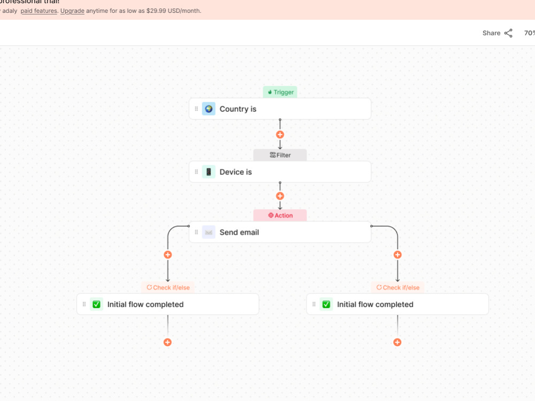Add step between Device is and Action
This screenshot has height=401, width=535.
[x=280, y=196]
